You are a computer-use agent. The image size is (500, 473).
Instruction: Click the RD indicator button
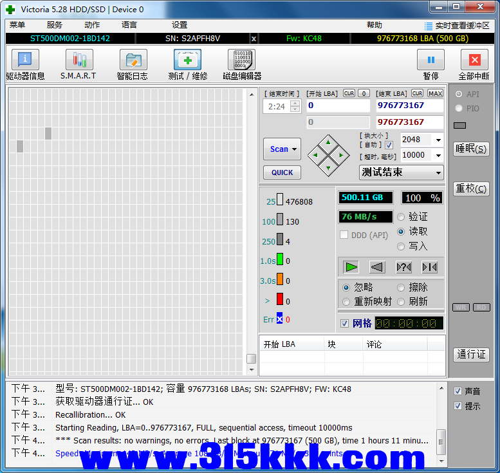[x=481, y=307]
